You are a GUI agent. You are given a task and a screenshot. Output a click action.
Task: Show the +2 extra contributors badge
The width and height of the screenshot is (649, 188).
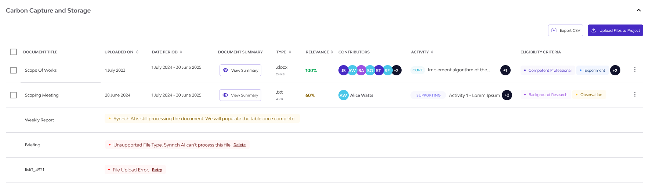point(396,70)
